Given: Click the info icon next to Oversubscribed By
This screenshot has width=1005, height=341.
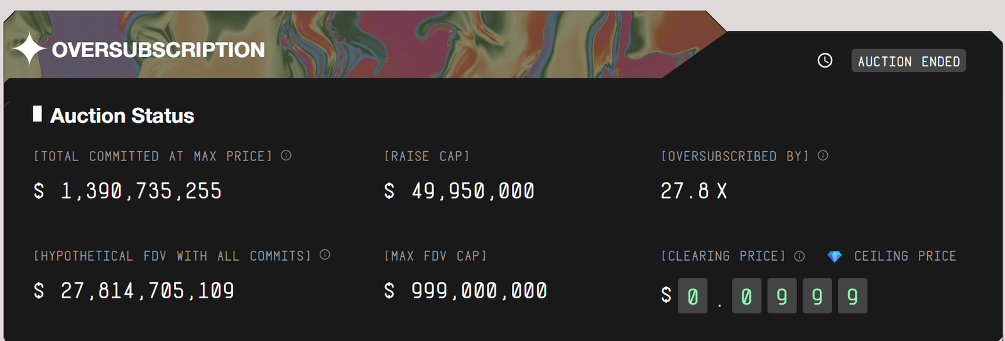Looking at the screenshot, I should [x=823, y=155].
